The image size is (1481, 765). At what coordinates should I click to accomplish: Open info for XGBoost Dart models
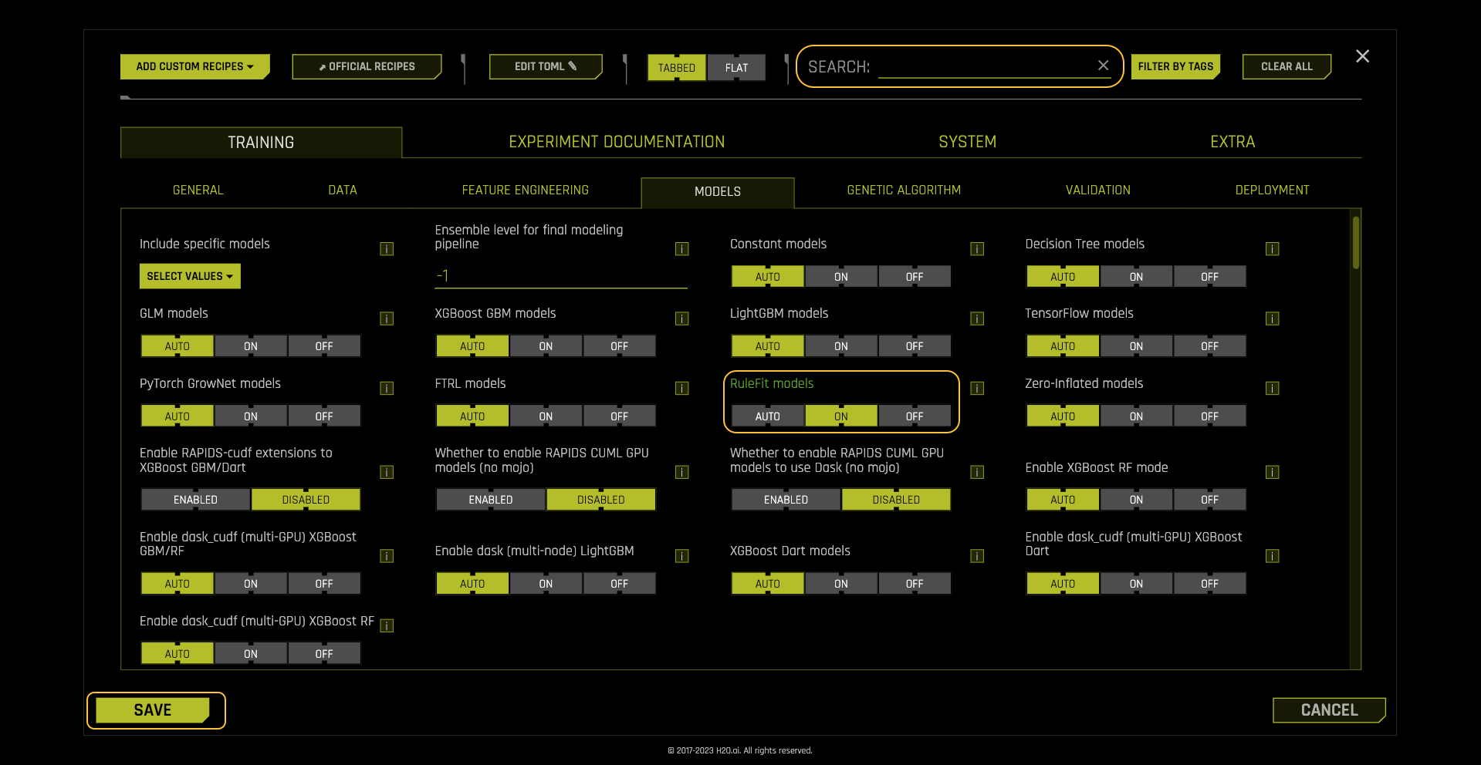coord(977,556)
